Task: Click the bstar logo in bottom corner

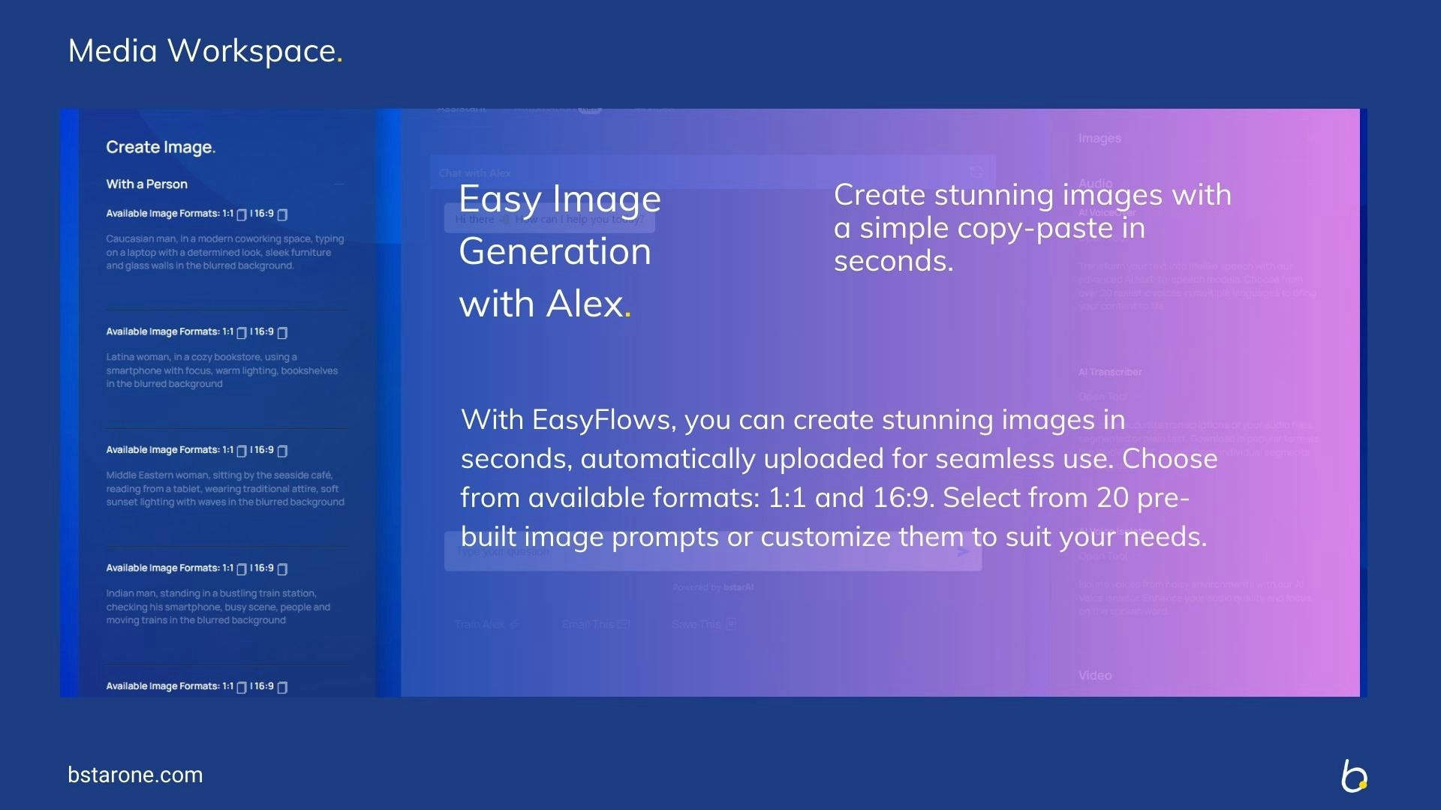Action: (1354, 775)
